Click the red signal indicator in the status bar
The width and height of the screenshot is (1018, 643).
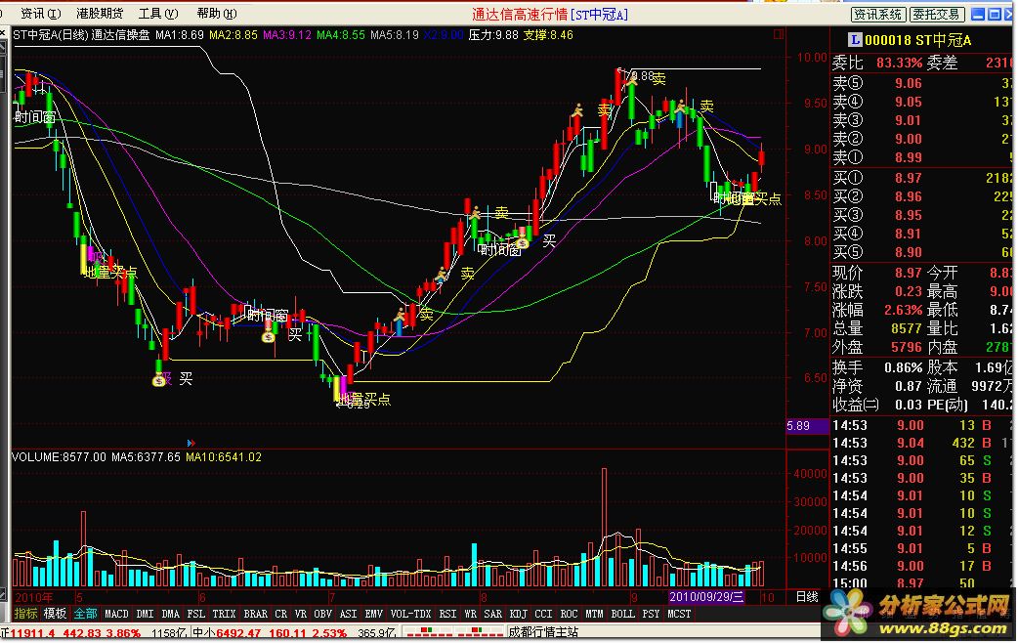453,631
